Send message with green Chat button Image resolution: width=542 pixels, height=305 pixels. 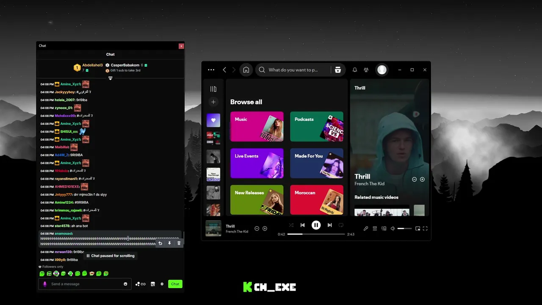[175, 284]
